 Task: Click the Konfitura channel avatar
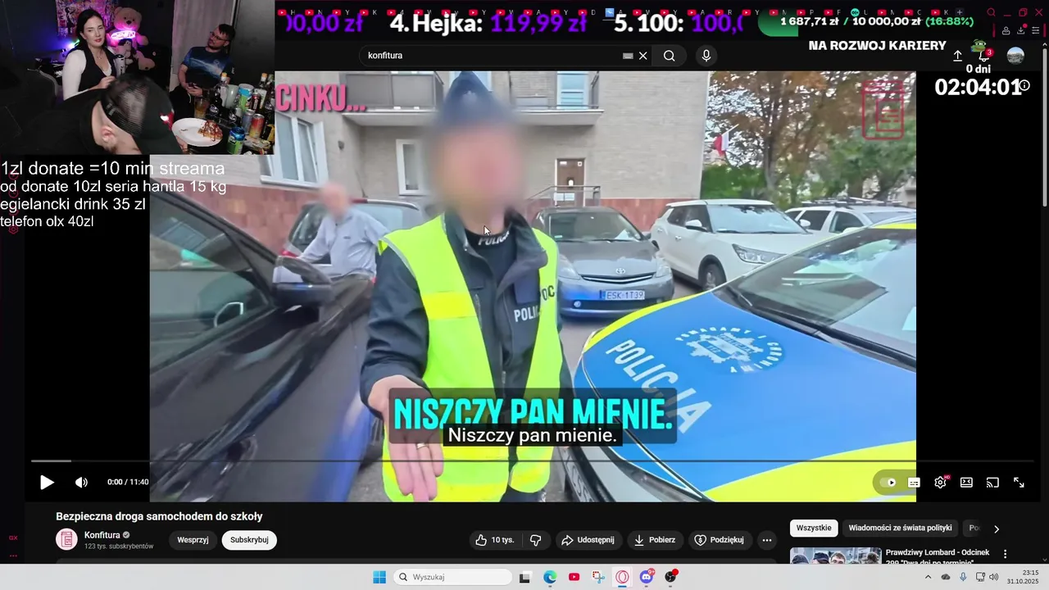(66, 539)
